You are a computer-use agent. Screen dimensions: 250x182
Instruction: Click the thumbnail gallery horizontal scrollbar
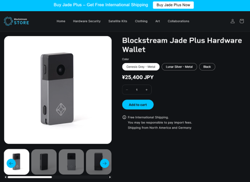coord(58,177)
